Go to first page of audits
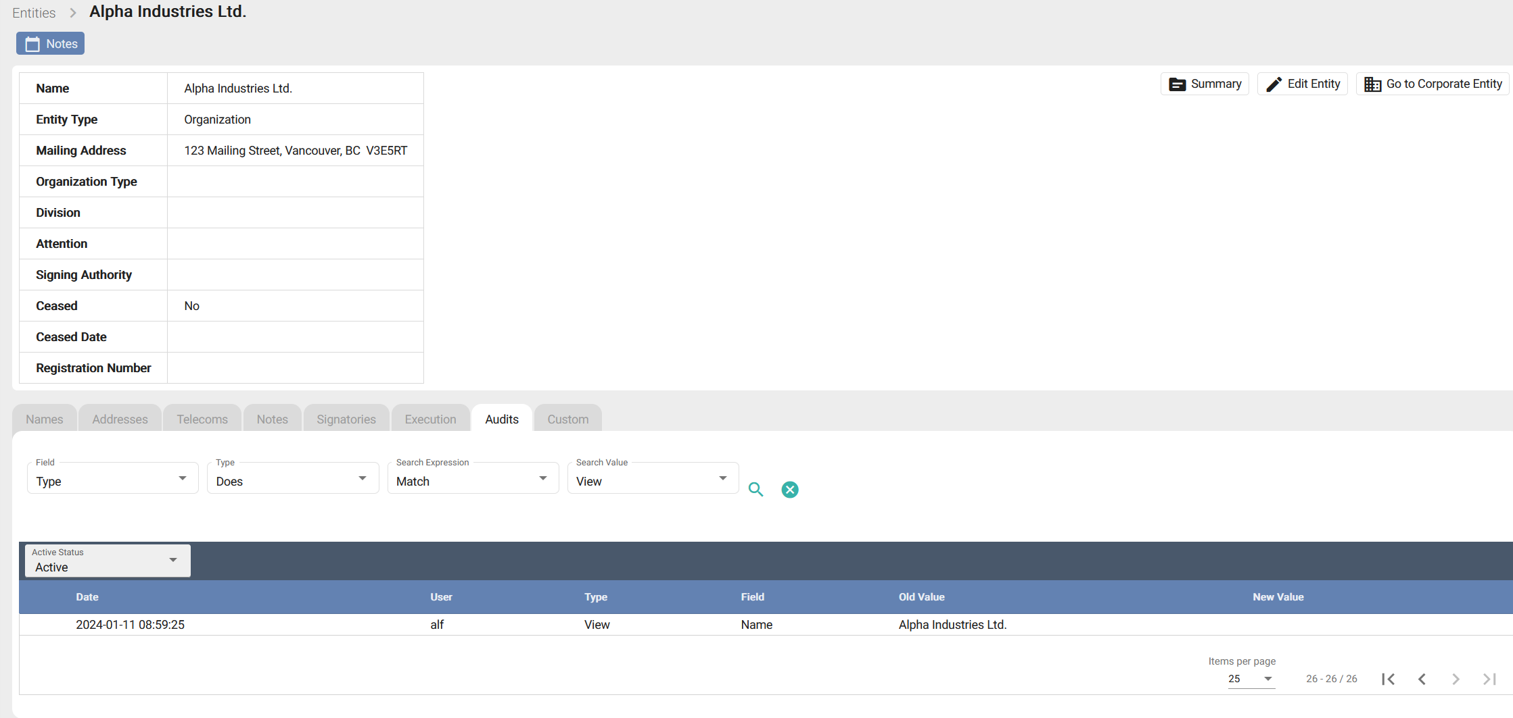The height and width of the screenshot is (718, 1513). click(x=1388, y=679)
